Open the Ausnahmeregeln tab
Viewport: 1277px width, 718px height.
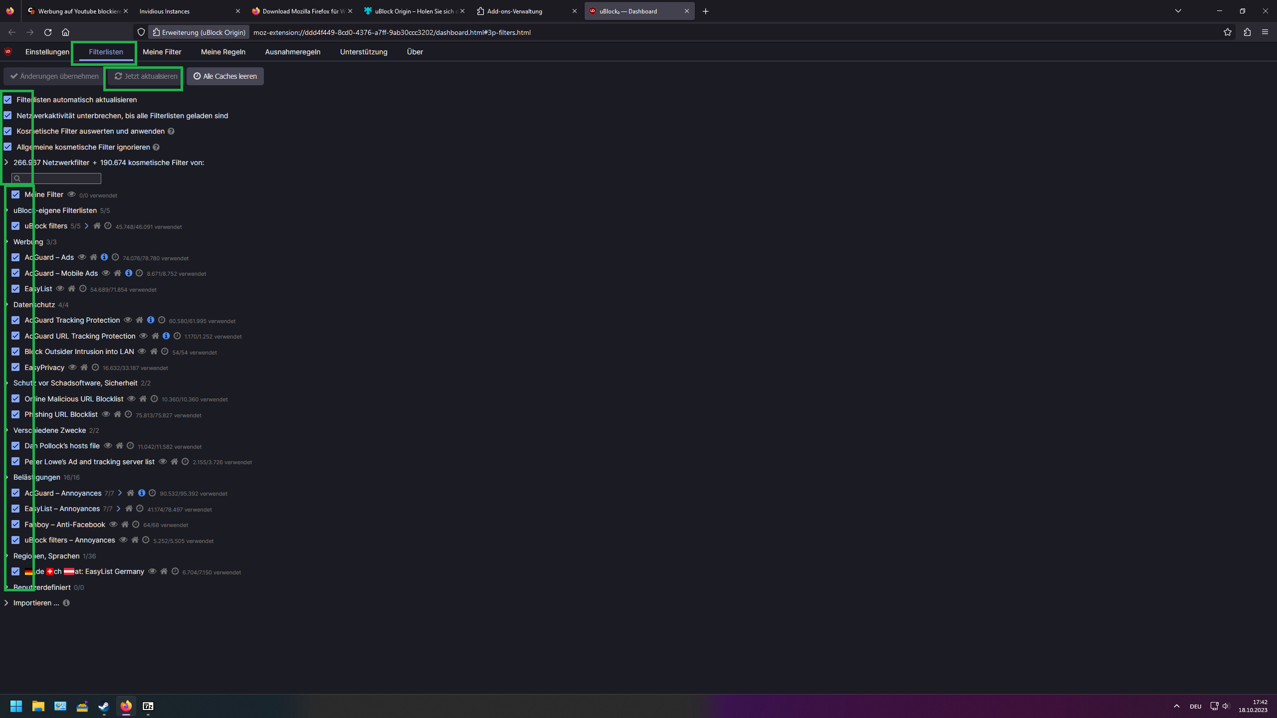(x=292, y=52)
